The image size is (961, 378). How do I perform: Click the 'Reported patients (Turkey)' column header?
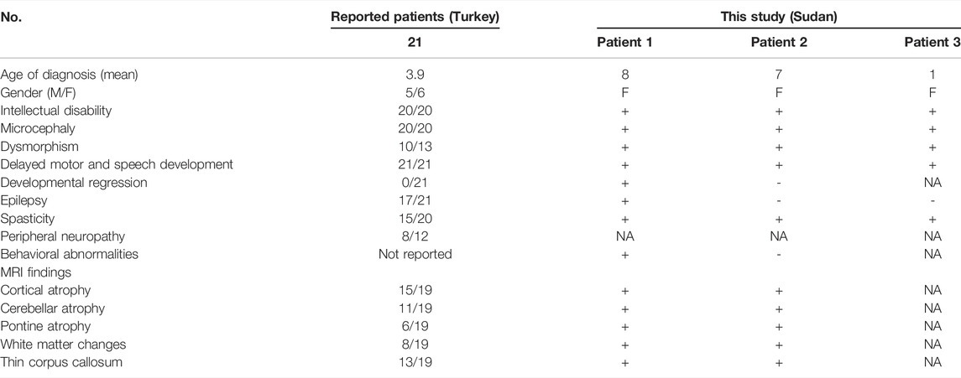(415, 17)
